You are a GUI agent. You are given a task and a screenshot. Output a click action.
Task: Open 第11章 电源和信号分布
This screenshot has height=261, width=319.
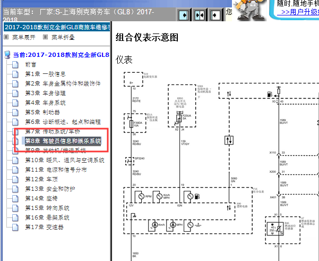pyautogui.click(x=56, y=170)
